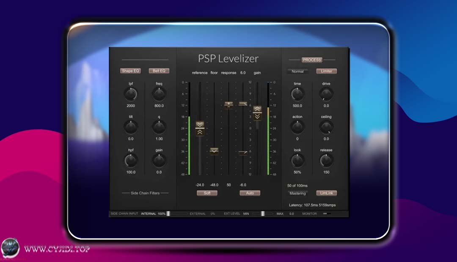Click the Side Chain Filters label
This screenshot has height=262, width=457.
click(x=145, y=193)
